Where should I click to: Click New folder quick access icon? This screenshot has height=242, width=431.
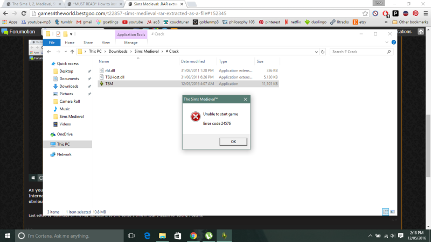(x=65, y=34)
